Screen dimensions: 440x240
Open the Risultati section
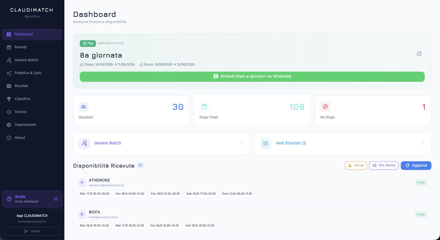(32, 86)
